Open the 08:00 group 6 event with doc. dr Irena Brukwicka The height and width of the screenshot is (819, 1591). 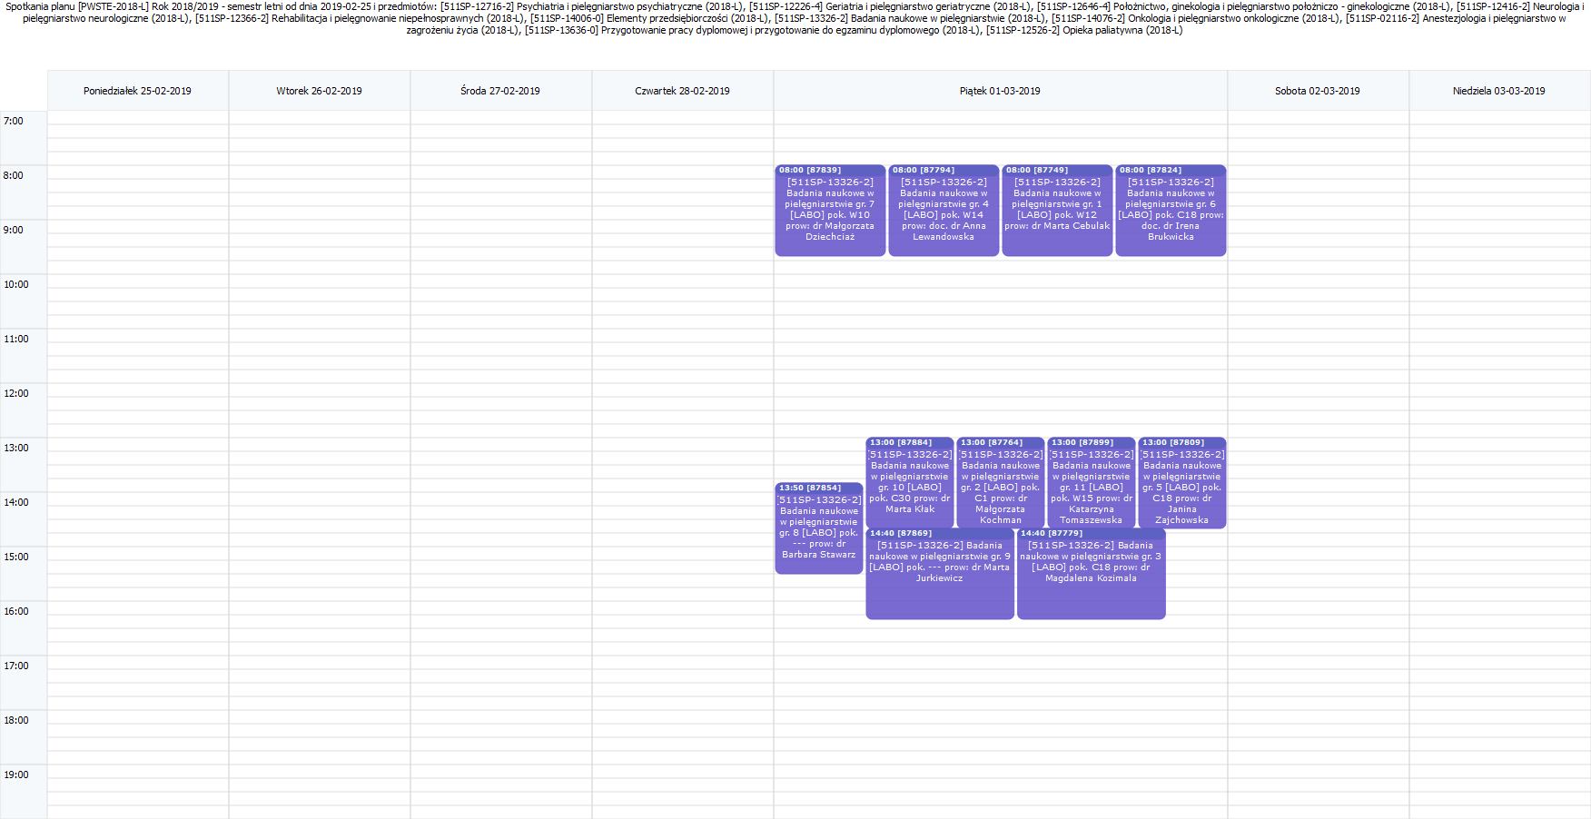[1171, 211]
